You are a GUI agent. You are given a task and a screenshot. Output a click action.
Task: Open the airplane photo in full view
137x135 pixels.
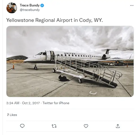pos(70,61)
